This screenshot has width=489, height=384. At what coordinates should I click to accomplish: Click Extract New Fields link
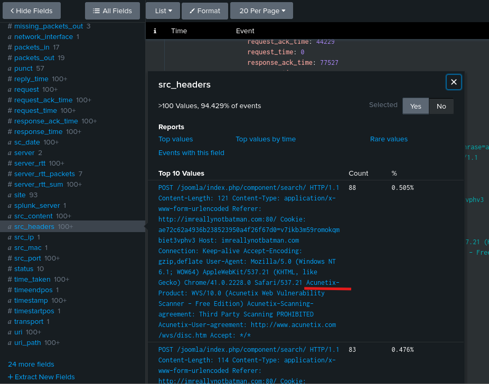click(x=41, y=377)
